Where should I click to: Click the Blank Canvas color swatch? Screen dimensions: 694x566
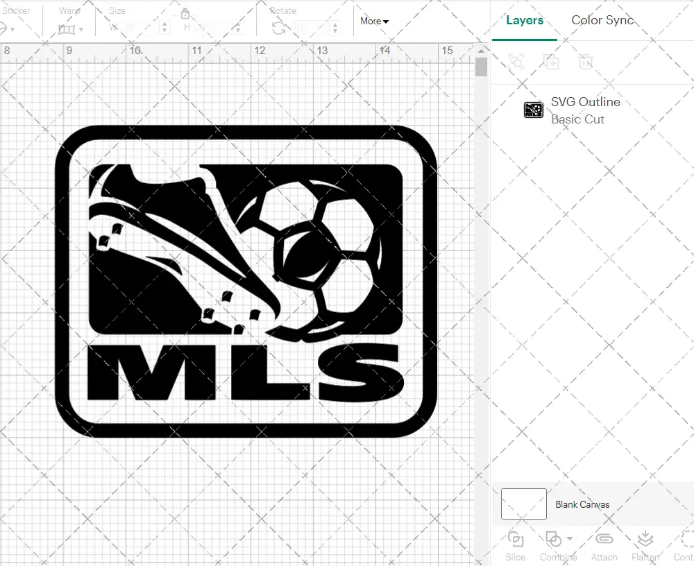click(523, 504)
